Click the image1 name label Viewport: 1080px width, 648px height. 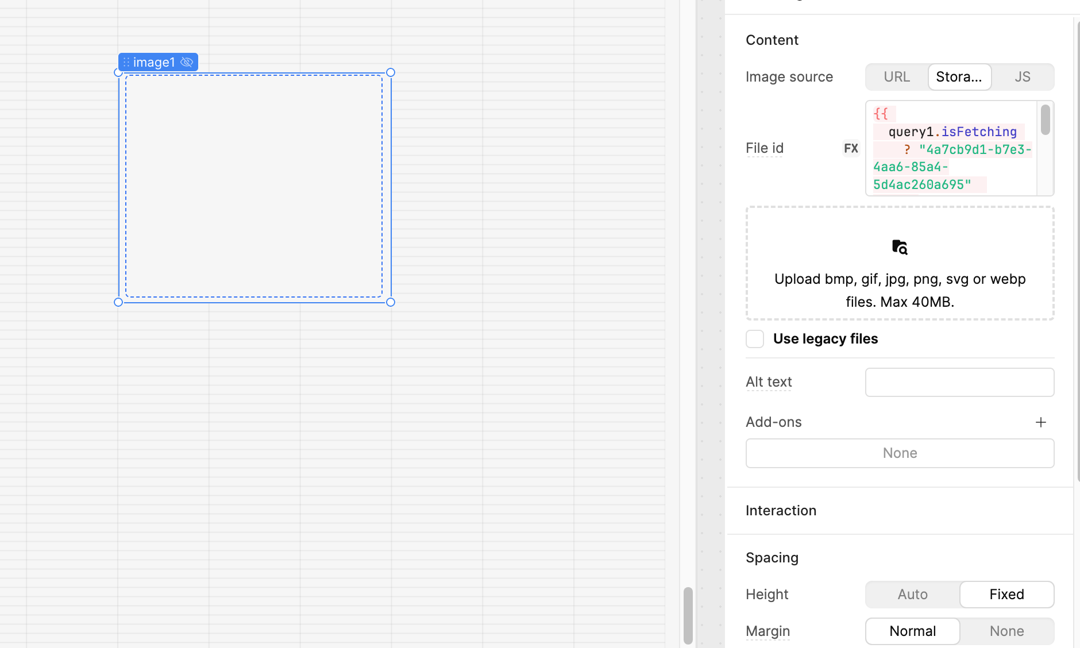coord(154,62)
